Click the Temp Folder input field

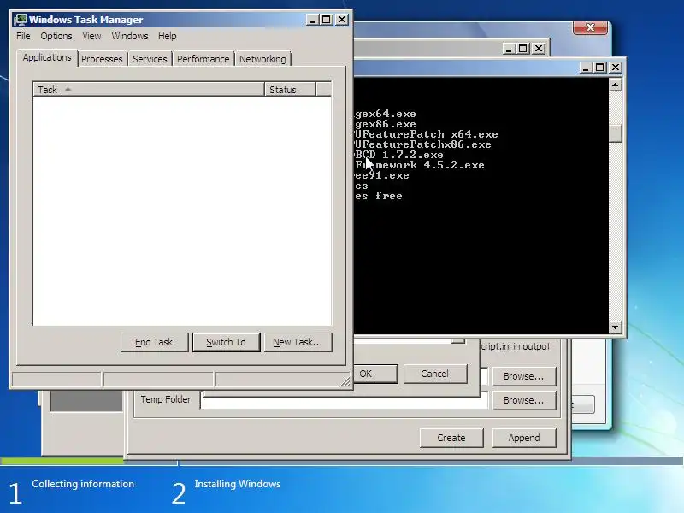coord(344,400)
